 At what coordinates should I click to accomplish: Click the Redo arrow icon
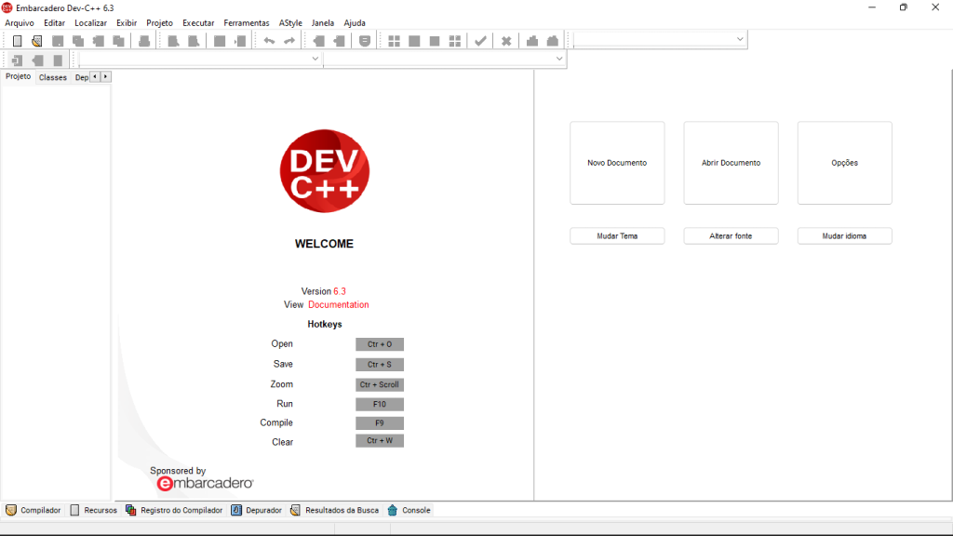coord(289,40)
